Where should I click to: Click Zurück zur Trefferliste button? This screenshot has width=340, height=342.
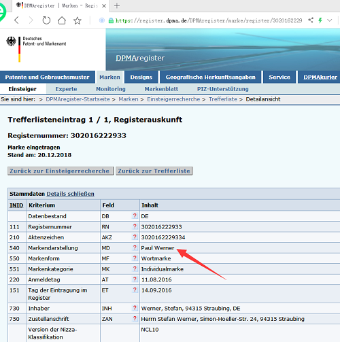pyautogui.click(x=154, y=171)
